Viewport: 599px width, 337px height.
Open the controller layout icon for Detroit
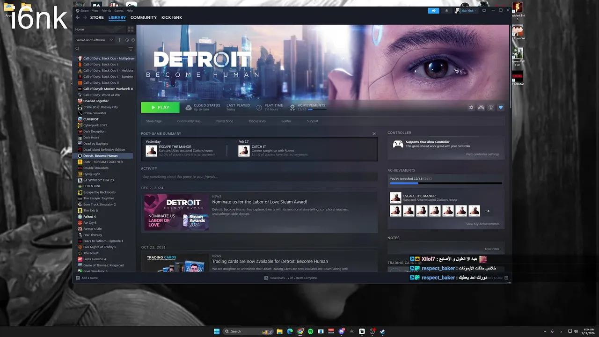point(481,108)
